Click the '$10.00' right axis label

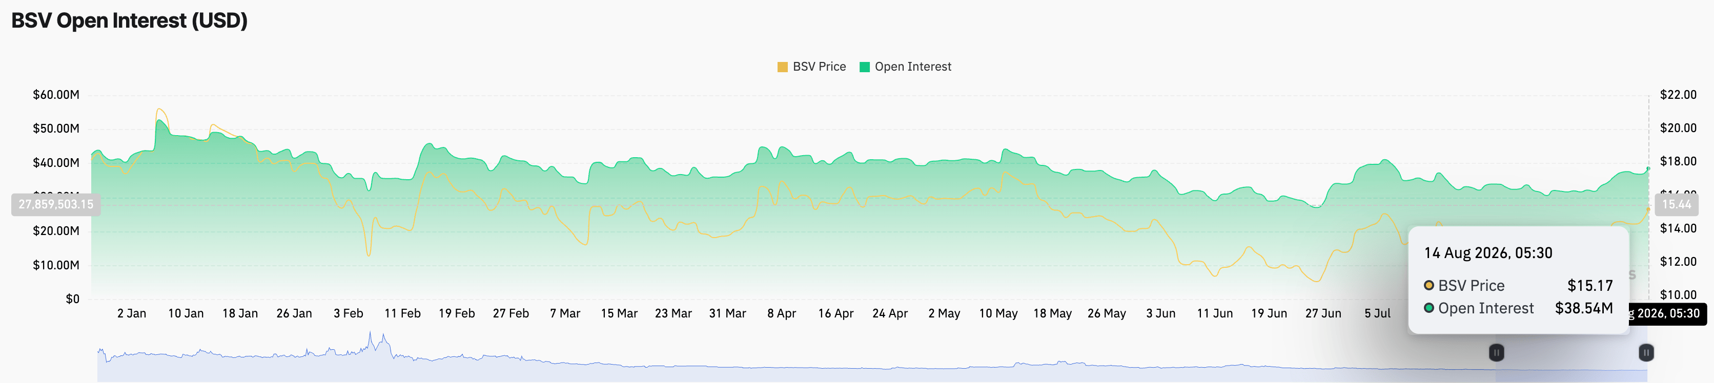(1678, 294)
